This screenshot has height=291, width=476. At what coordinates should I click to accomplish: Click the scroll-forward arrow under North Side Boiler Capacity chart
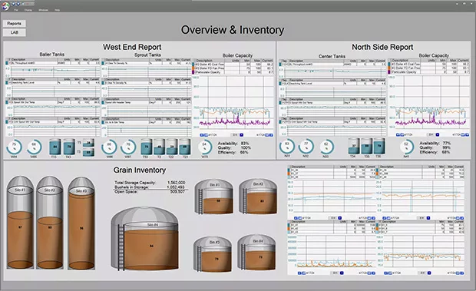(467, 134)
